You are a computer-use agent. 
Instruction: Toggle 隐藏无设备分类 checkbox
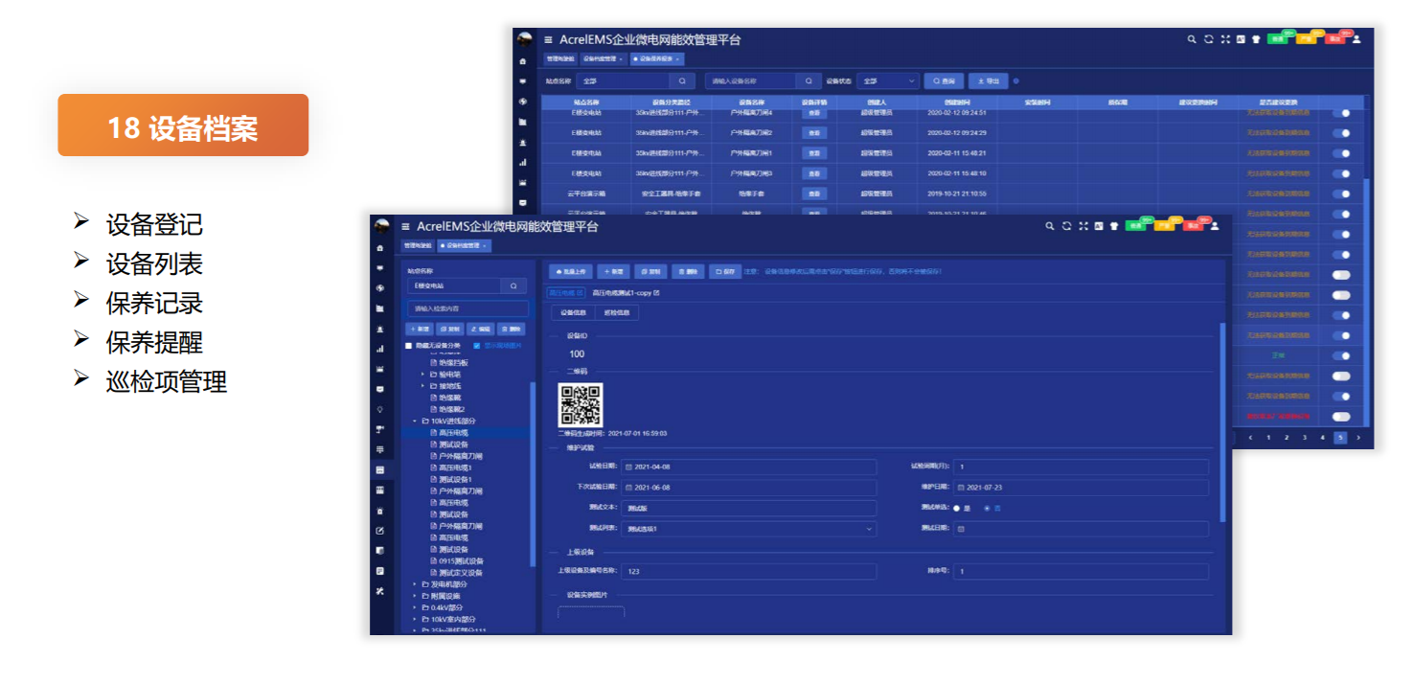pos(409,346)
